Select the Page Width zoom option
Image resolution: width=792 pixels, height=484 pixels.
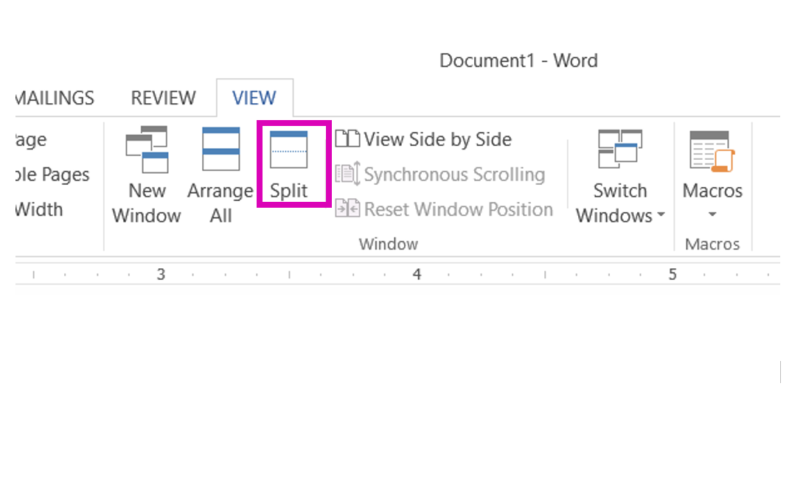coord(39,209)
